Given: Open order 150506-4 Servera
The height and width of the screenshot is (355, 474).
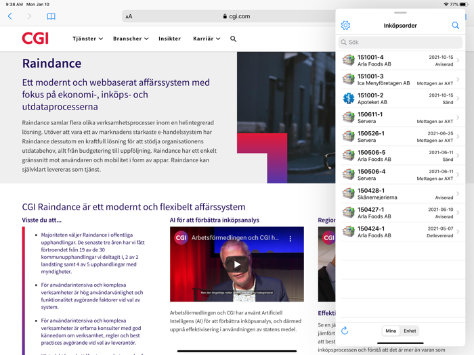Looking at the screenshot, I should coord(400,174).
